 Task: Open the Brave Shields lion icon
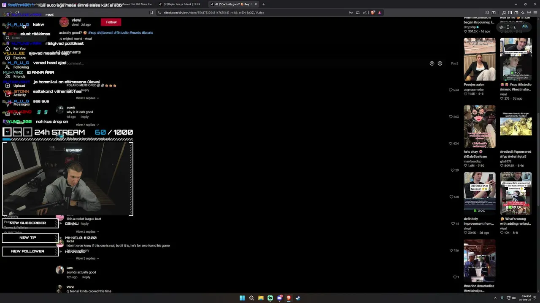(x=373, y=13)
